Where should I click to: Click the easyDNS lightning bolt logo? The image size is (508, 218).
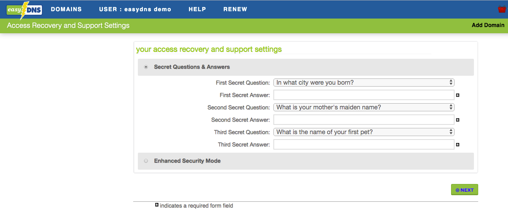24,10
